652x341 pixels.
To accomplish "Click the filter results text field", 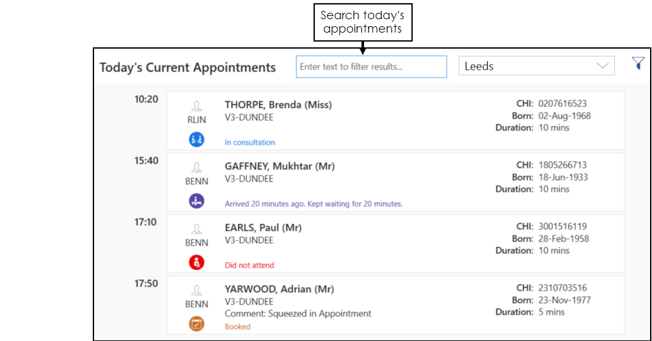I will click(x=370, y=67).
